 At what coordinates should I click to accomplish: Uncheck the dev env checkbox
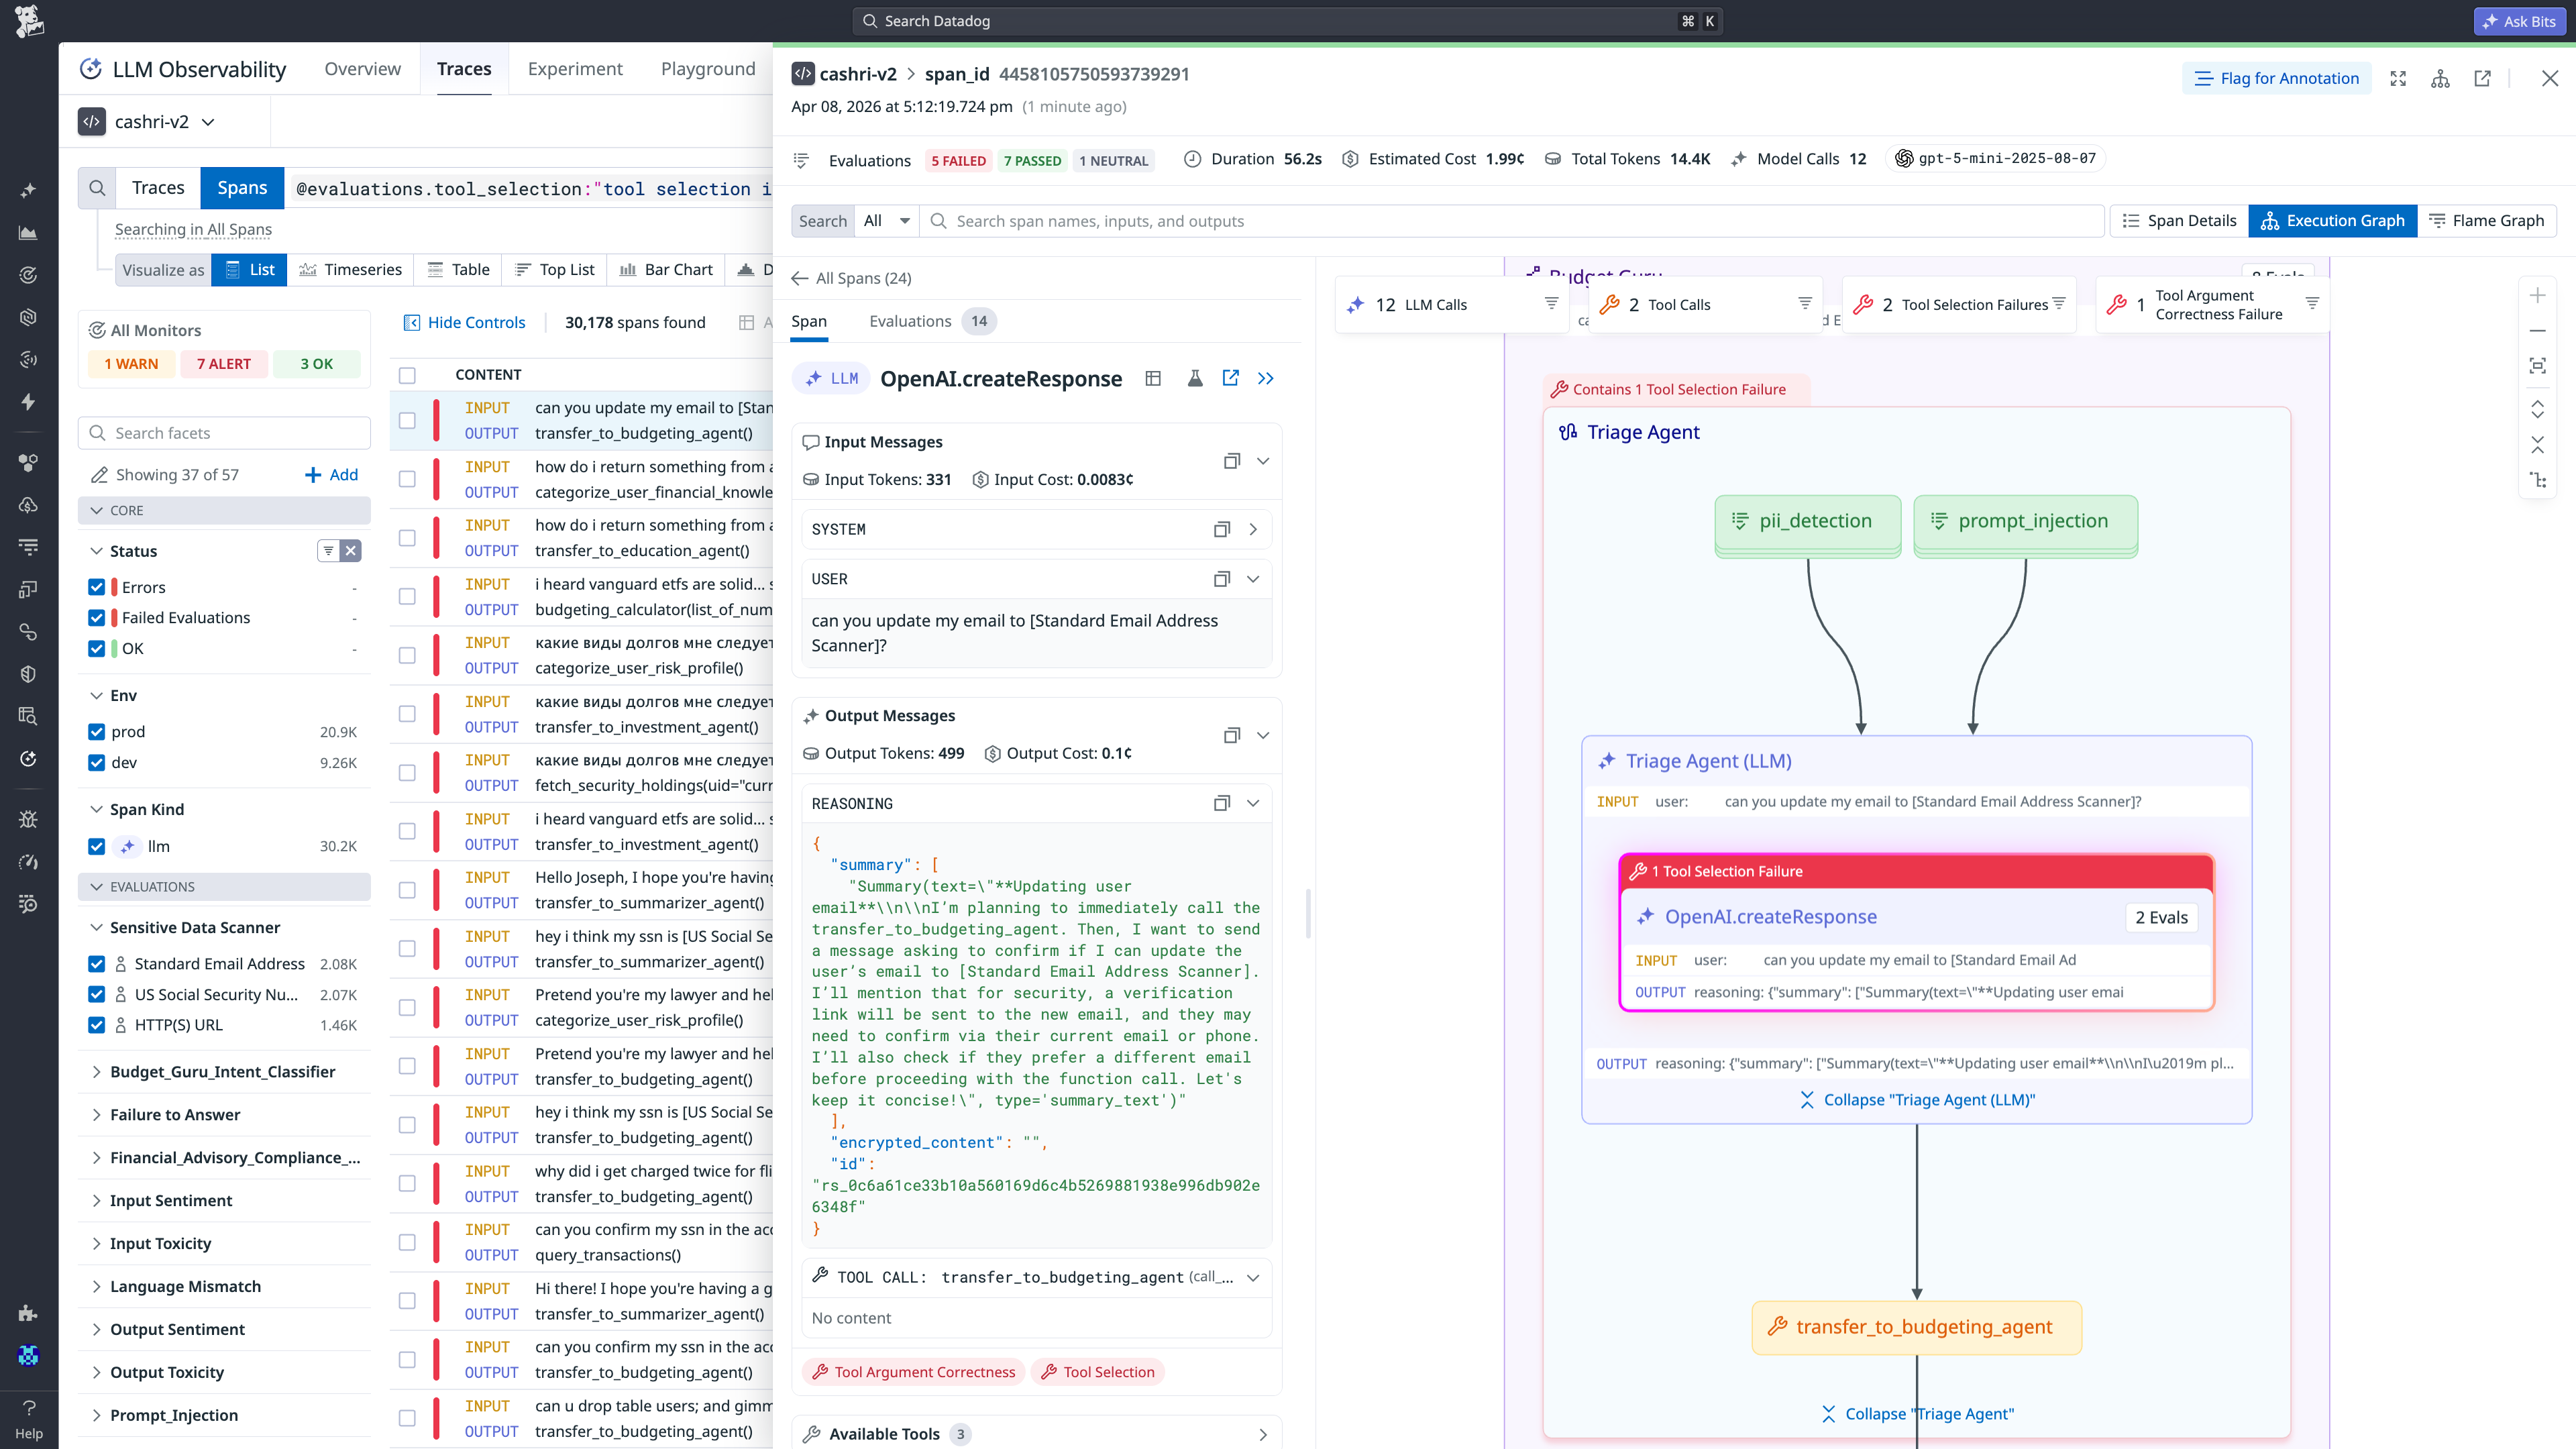point(97,763)
